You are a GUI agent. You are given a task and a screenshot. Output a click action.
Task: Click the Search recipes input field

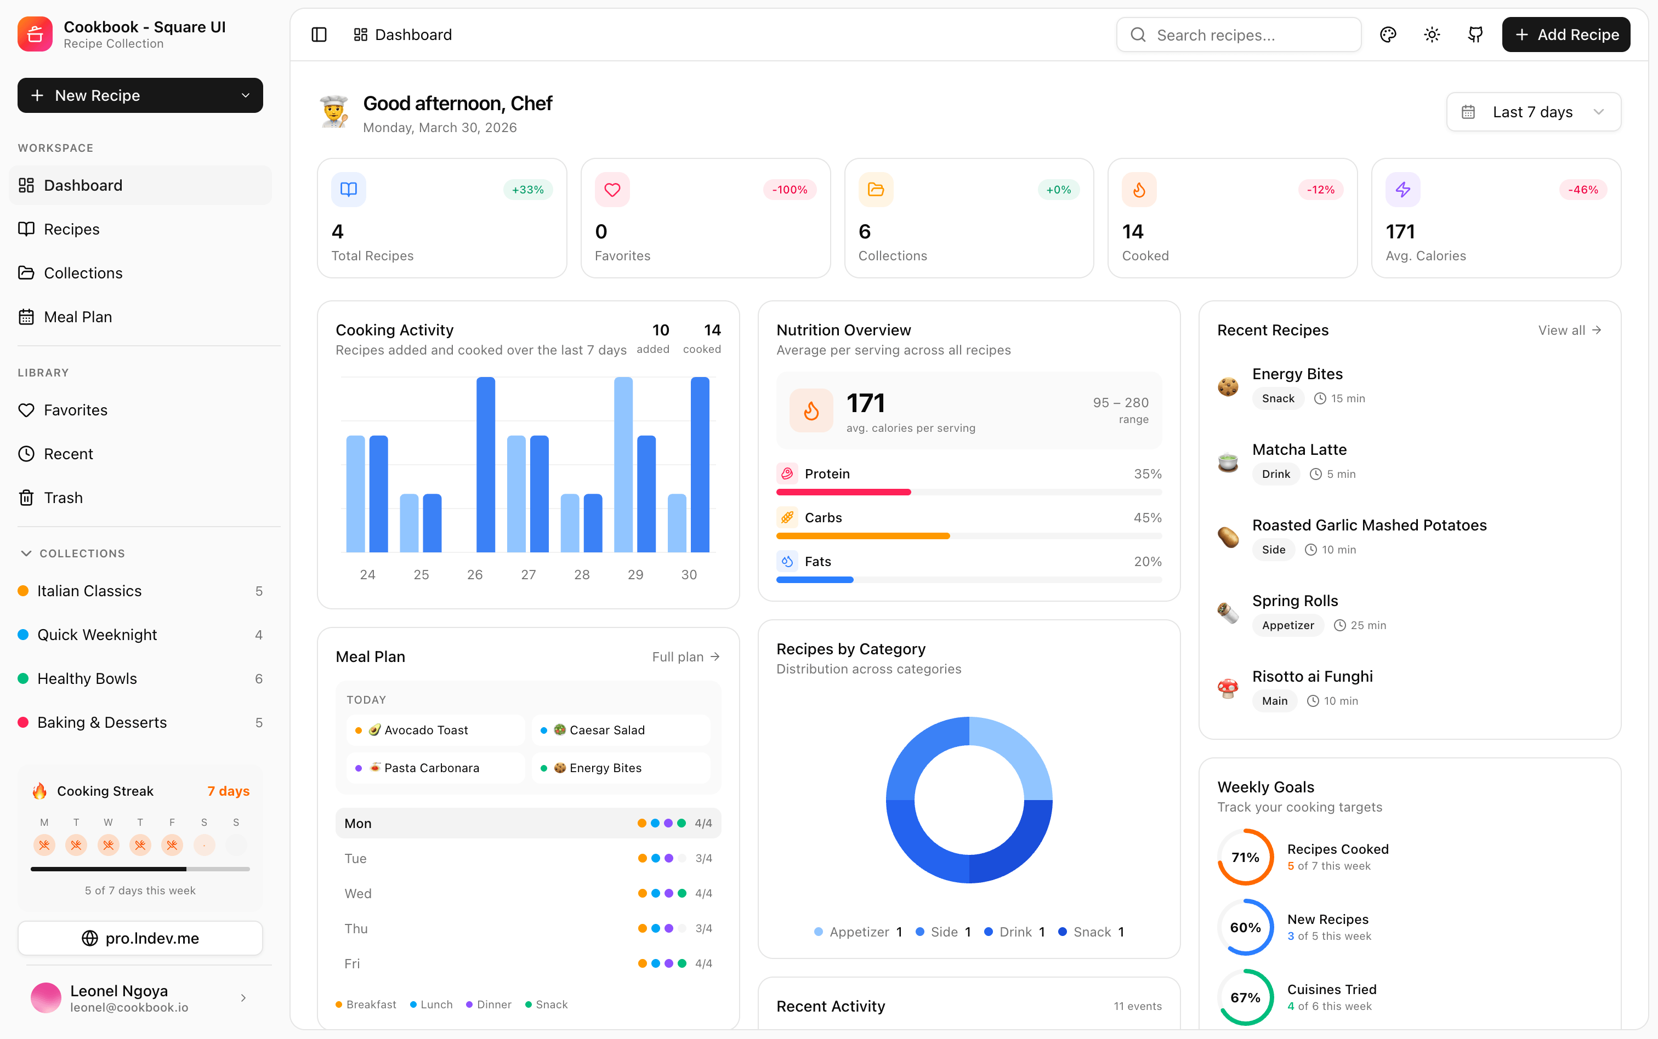coord(1239,35)
